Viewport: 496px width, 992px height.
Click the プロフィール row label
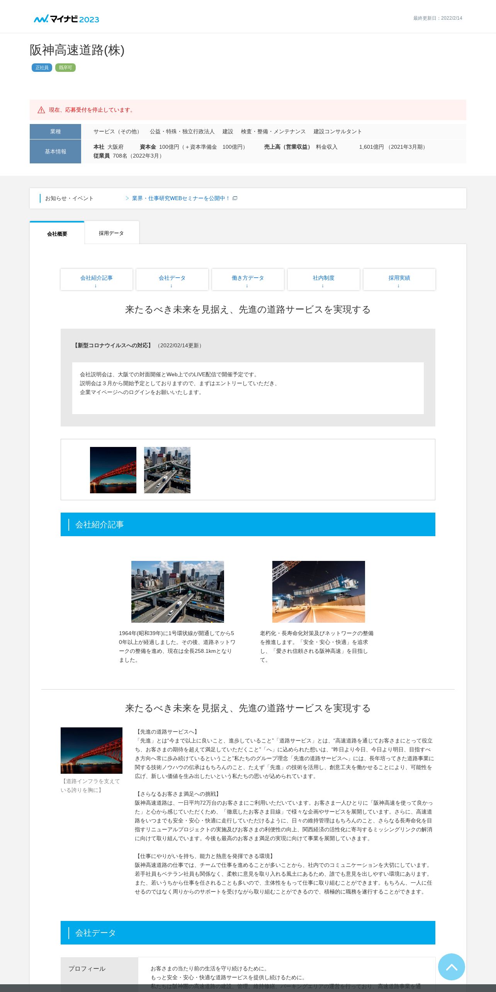click(87, 968)
